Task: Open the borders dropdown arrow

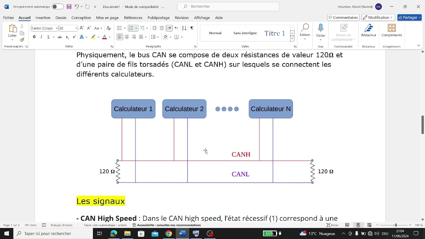Action: click(182, 37)
